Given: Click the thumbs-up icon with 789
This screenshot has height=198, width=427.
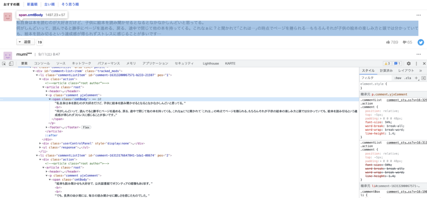Looking at the screenshot, I should tap(388, 42).
